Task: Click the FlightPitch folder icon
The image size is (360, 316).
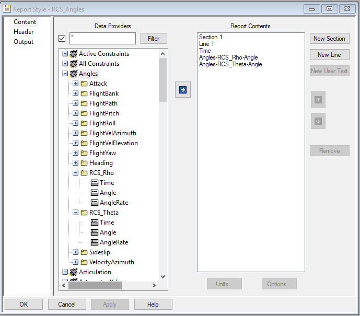Action: (x=84, y=113)
